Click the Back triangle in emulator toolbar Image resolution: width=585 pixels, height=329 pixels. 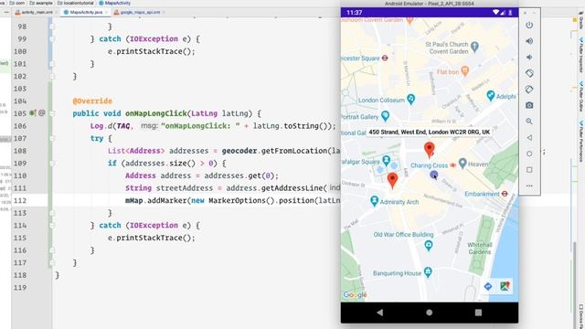point(529,138)
